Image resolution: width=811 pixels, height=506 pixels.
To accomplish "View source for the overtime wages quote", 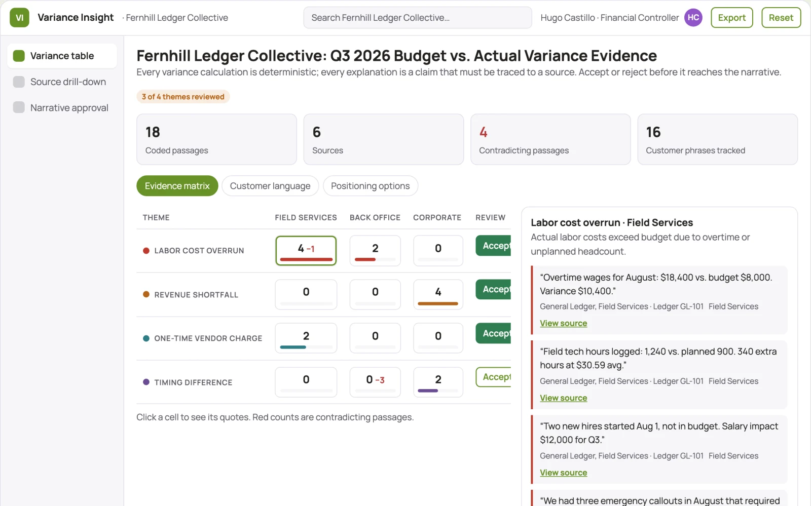I will pyautogui.click(x=563, y=323).
